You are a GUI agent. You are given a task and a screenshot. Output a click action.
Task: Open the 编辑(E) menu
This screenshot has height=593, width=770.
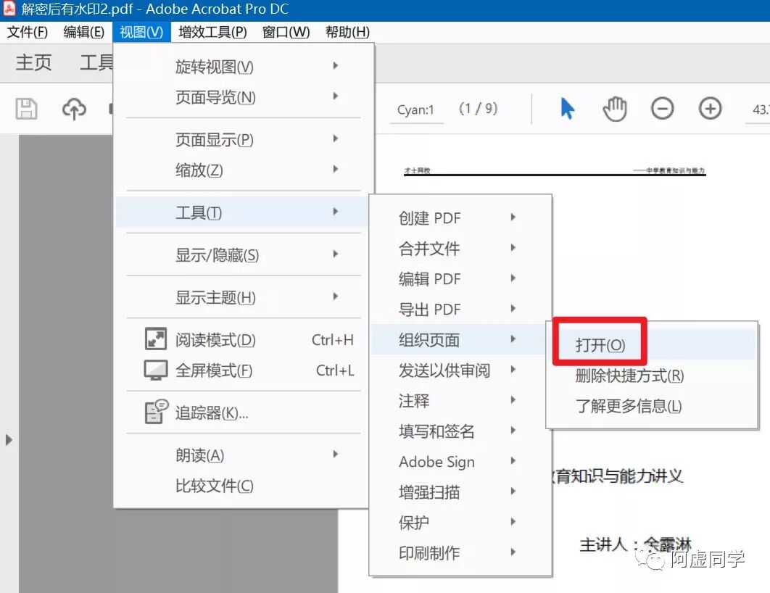click(x=84, y=33)
